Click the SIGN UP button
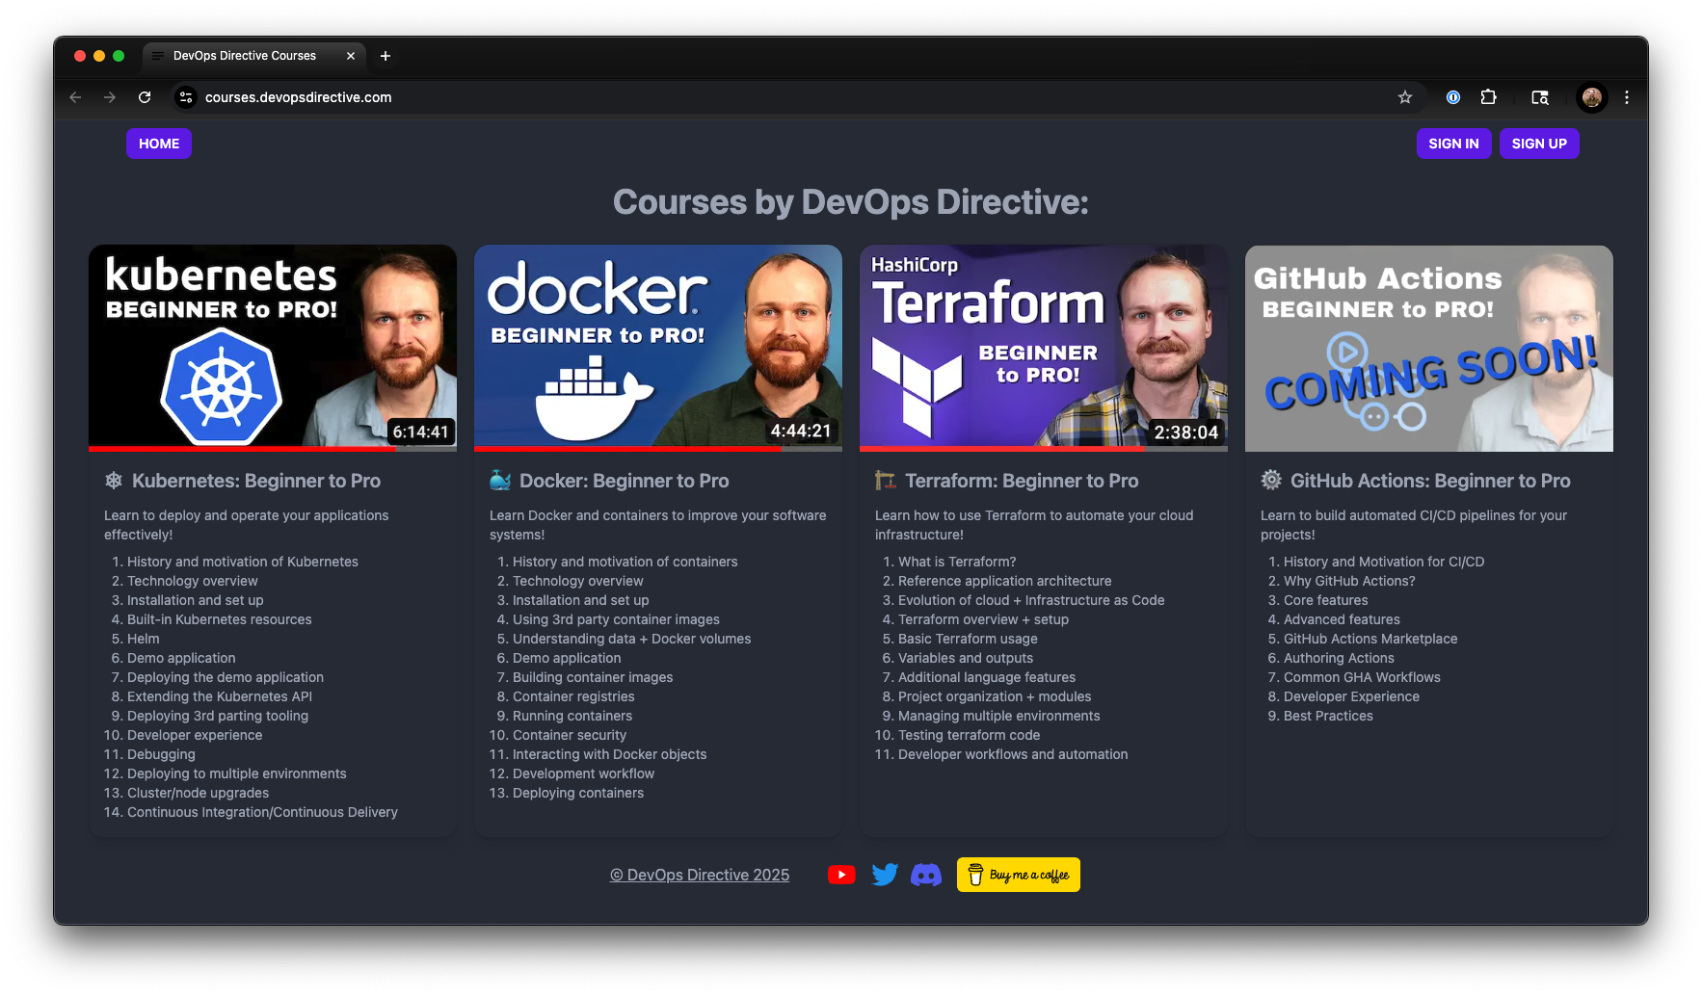Viewport: 1702px width, 996px height. click(x=1539, y=144)
